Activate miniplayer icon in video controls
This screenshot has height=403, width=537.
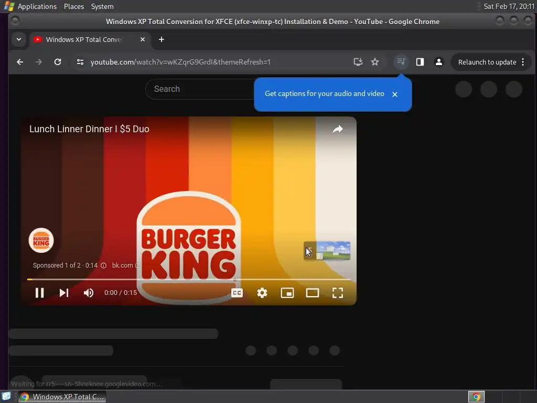[287, 293]
